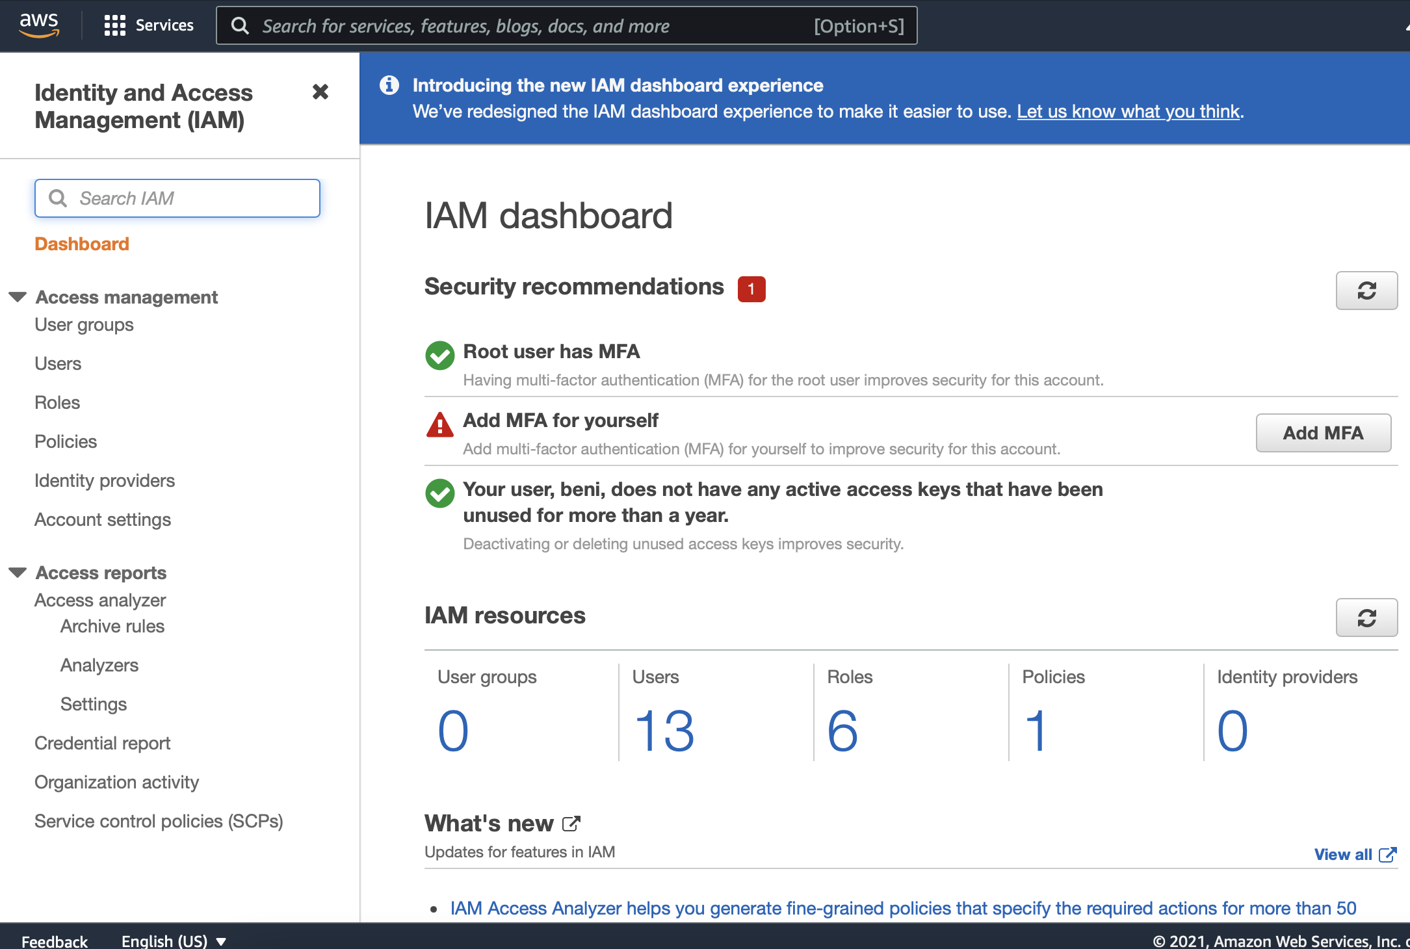
Task: Open Policies in the sidebar
Action: click(66, 441)
